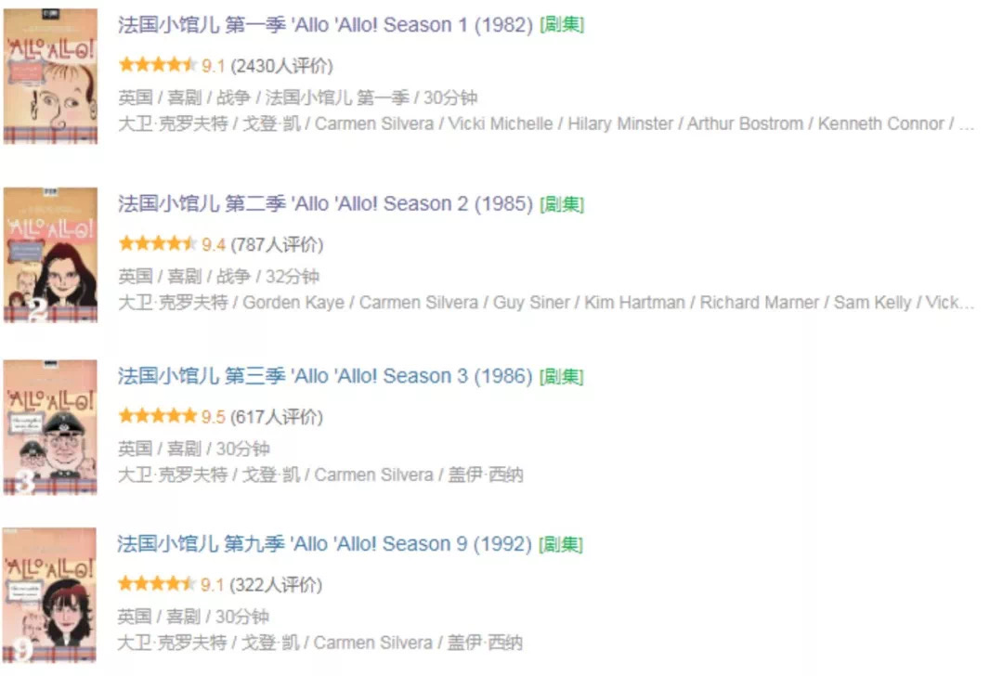Click the (787人评价) rating count
The image size is (1003, 676).
click(x=277, y=245)
